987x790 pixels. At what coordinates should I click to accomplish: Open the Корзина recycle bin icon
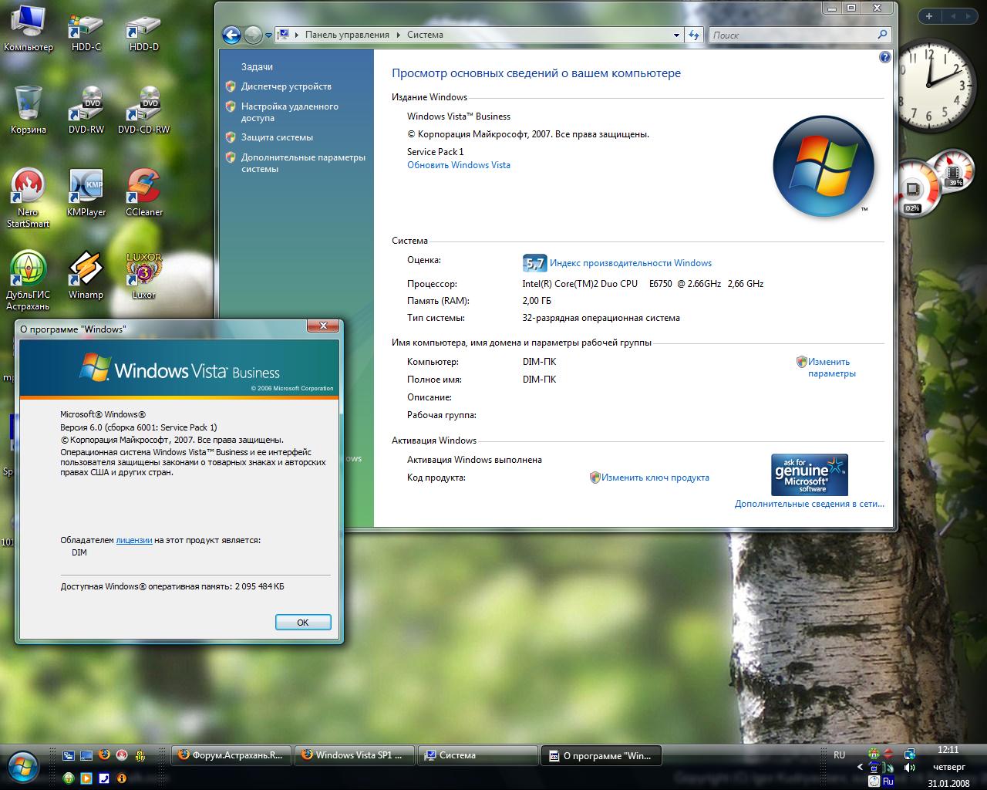29,110
